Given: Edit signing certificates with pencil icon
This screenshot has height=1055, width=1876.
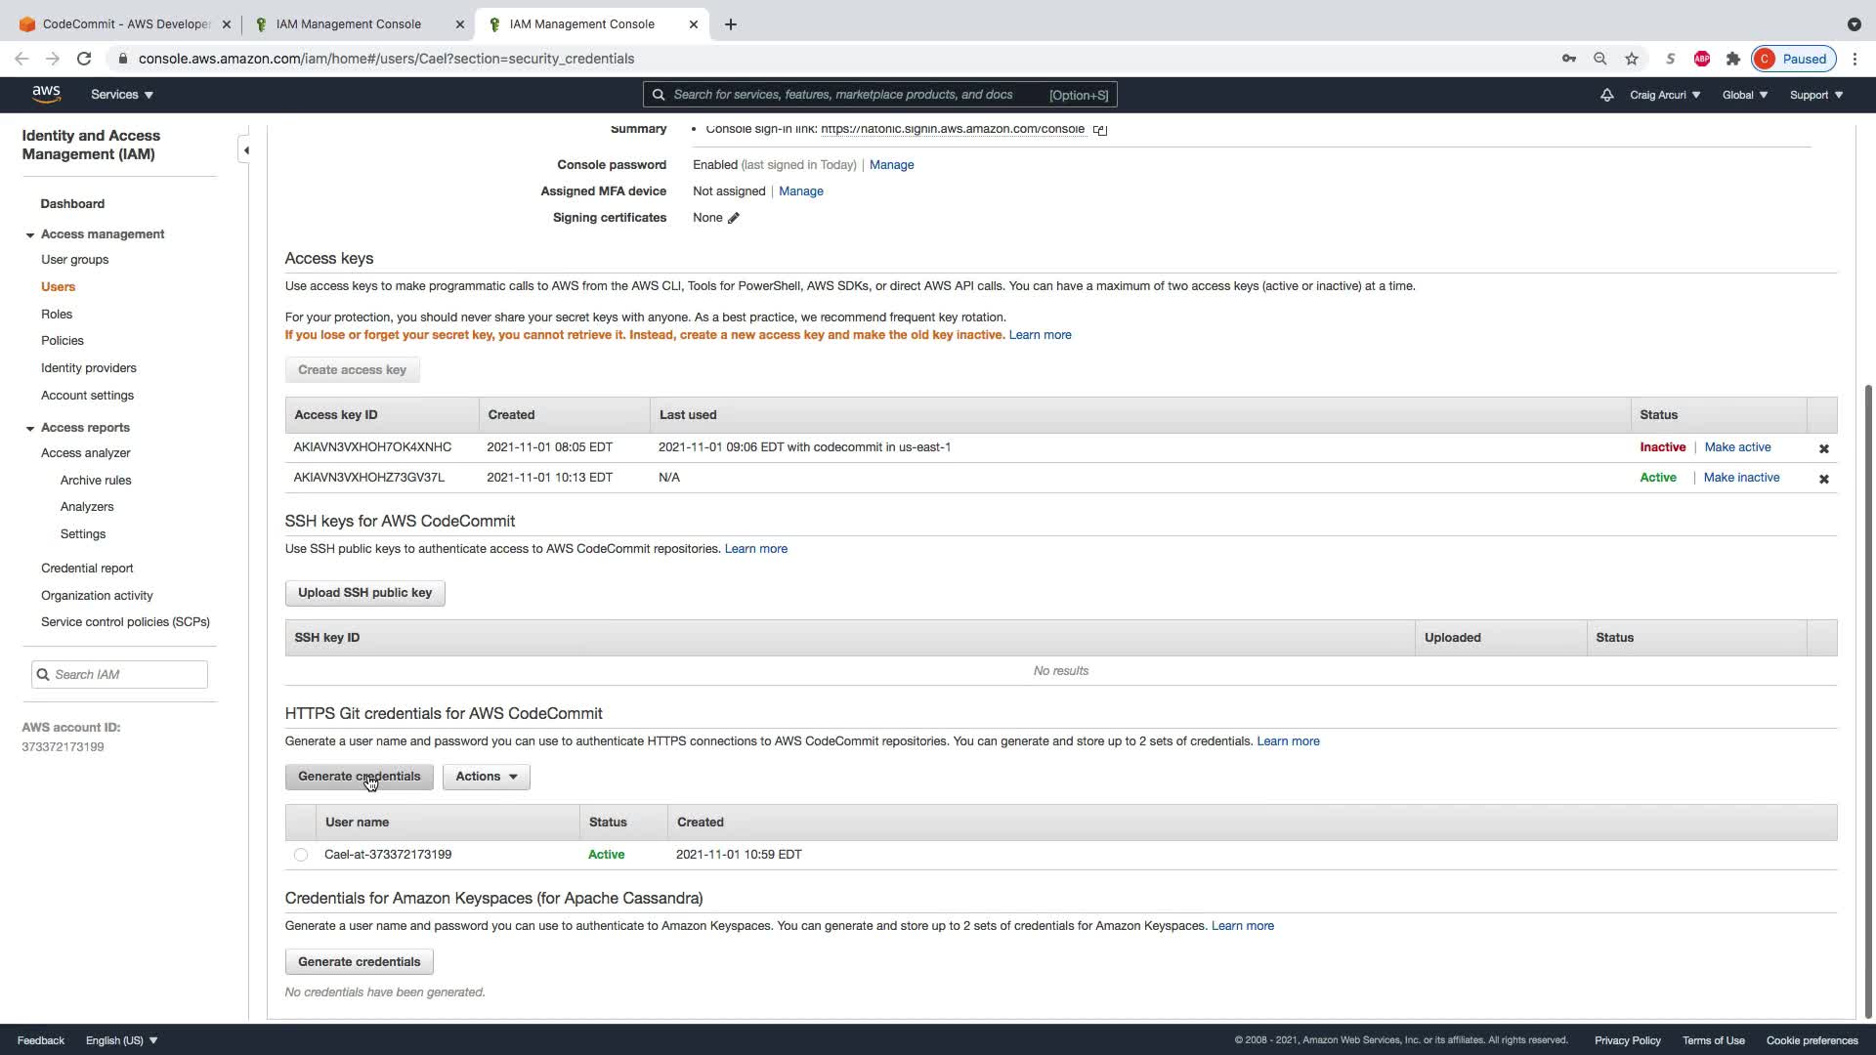Looking at the screenshot, I should pyautogui.click(x=734, y=218).
